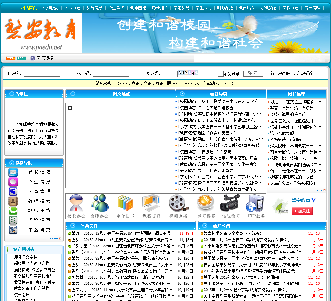Click the broken image icon in 图文焦点
The width and height of the screenshot is (331, 301).
point(70,108)
